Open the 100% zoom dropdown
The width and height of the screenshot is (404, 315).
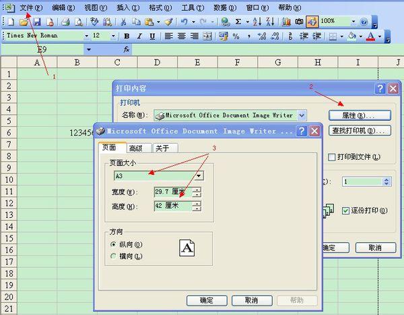tap(353, 22)
